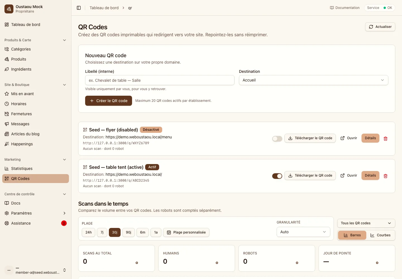This screenshot has width=402, height=279.
Task: Open the Destination dropdown
Action: 314,80
